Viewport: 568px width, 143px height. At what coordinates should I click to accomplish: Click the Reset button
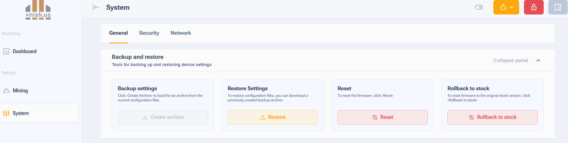coord(383,117)
